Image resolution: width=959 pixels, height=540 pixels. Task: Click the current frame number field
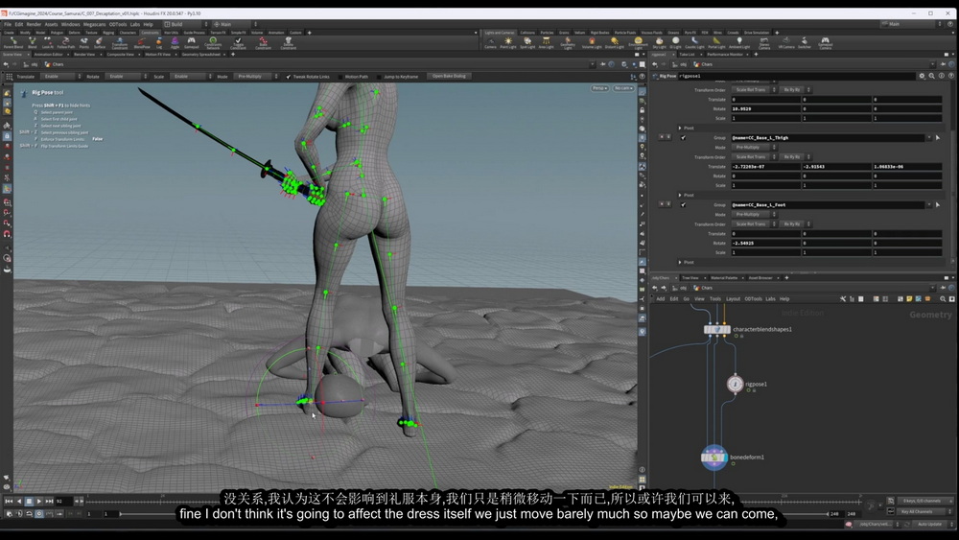coord(63,502)
